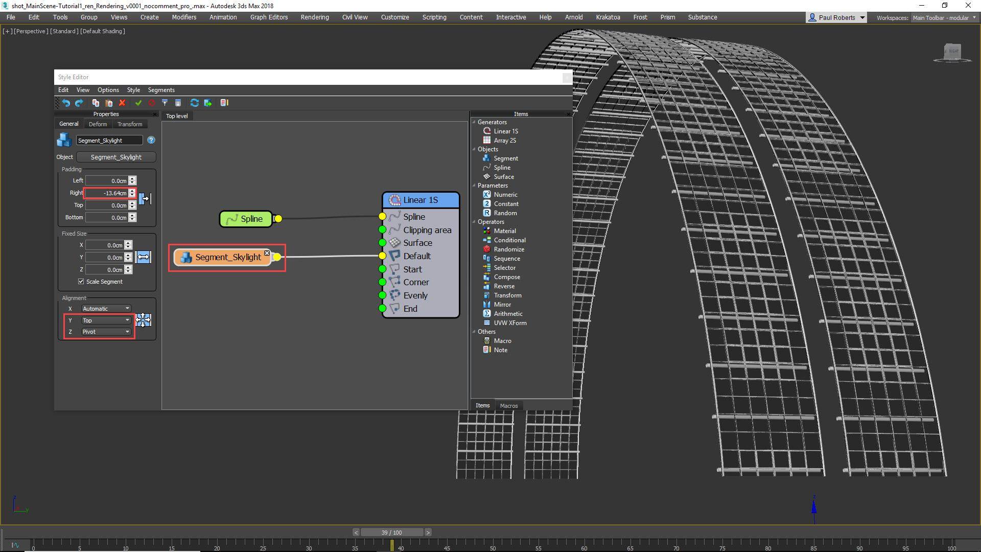Switch to the Transform tab in Properties

coord(129,124)
